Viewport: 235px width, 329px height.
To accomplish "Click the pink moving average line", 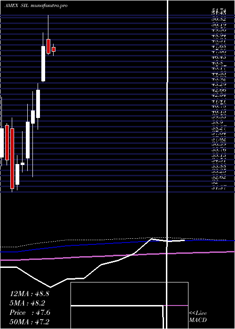I will pos(117,255).
